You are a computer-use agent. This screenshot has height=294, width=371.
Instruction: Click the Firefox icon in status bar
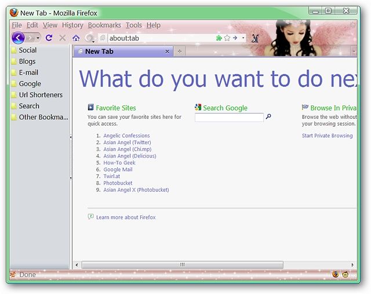pyautogui.click(x=335, y=274)
